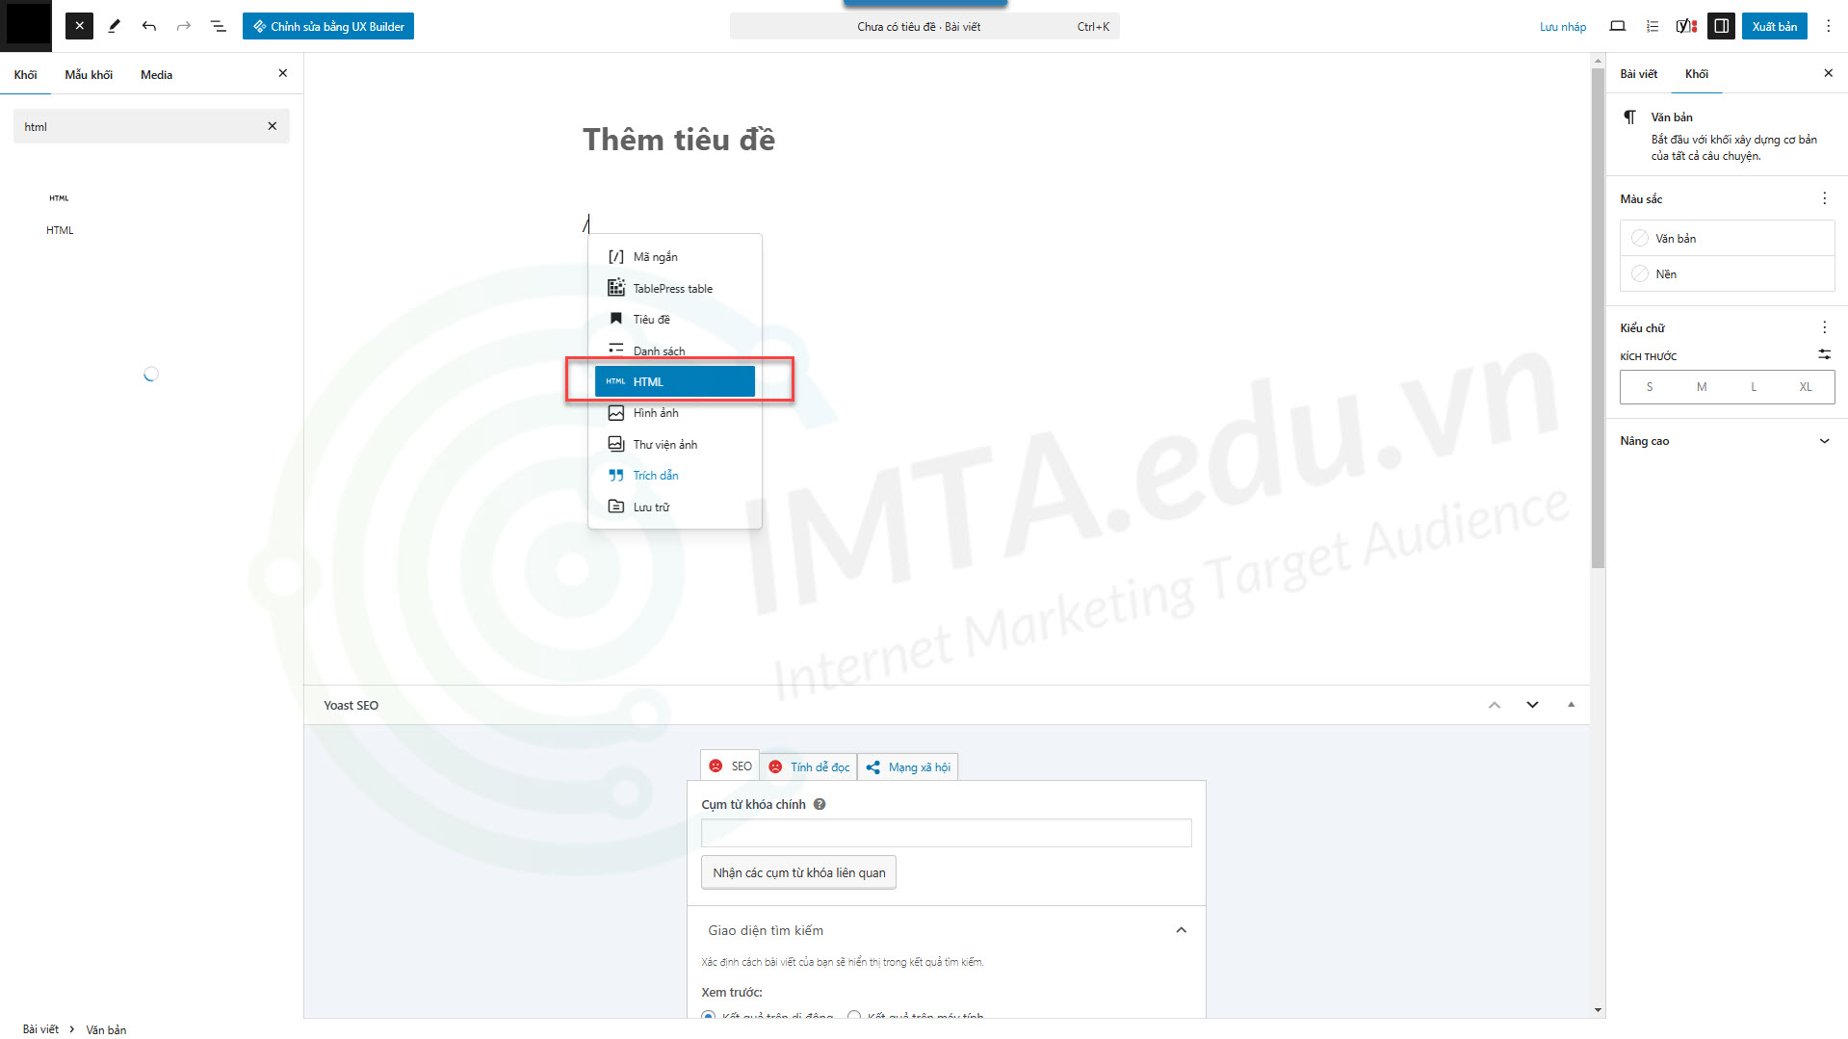Screen dimensions: 1848x1039
Task: Switch to the Mẫu khối tab
Action: pos(89,74)
